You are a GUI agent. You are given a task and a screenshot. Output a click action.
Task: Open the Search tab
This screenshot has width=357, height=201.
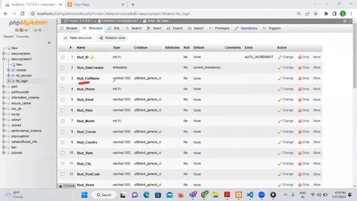coord(134,28)
